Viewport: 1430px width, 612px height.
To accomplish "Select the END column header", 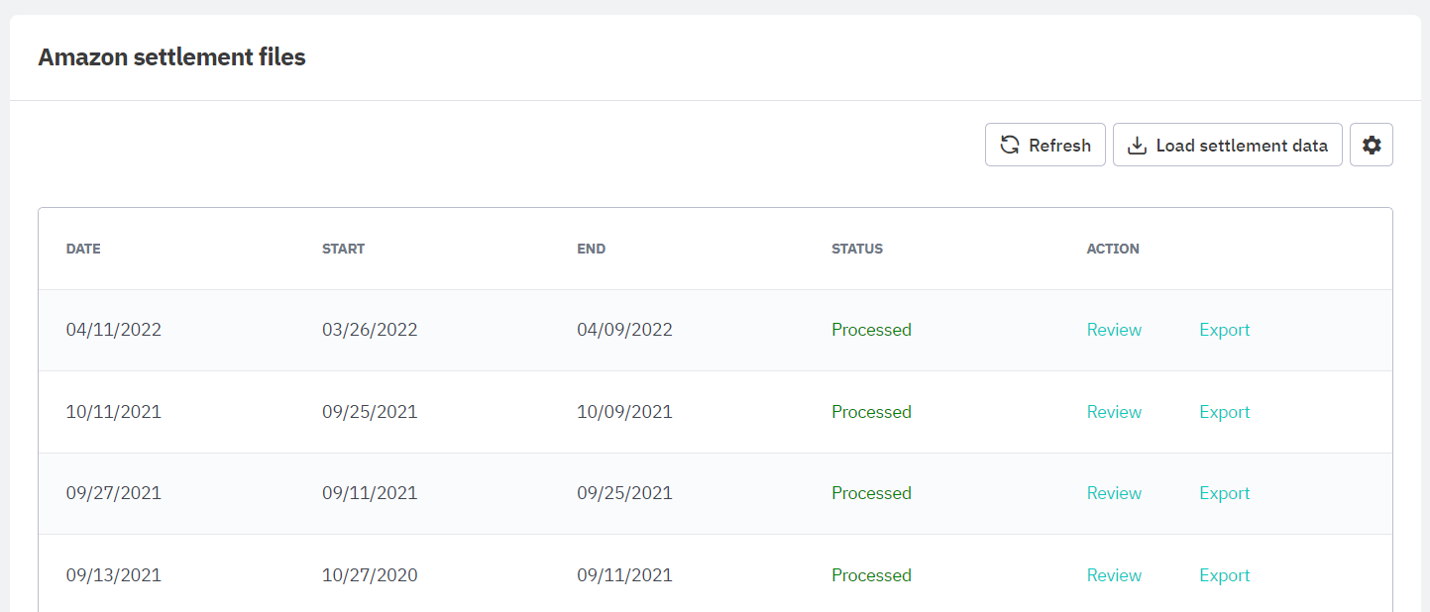I will tap(591, 249).
